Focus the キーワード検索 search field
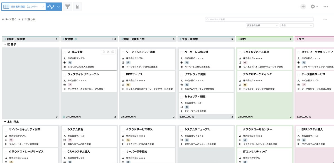 click(259, 19)
